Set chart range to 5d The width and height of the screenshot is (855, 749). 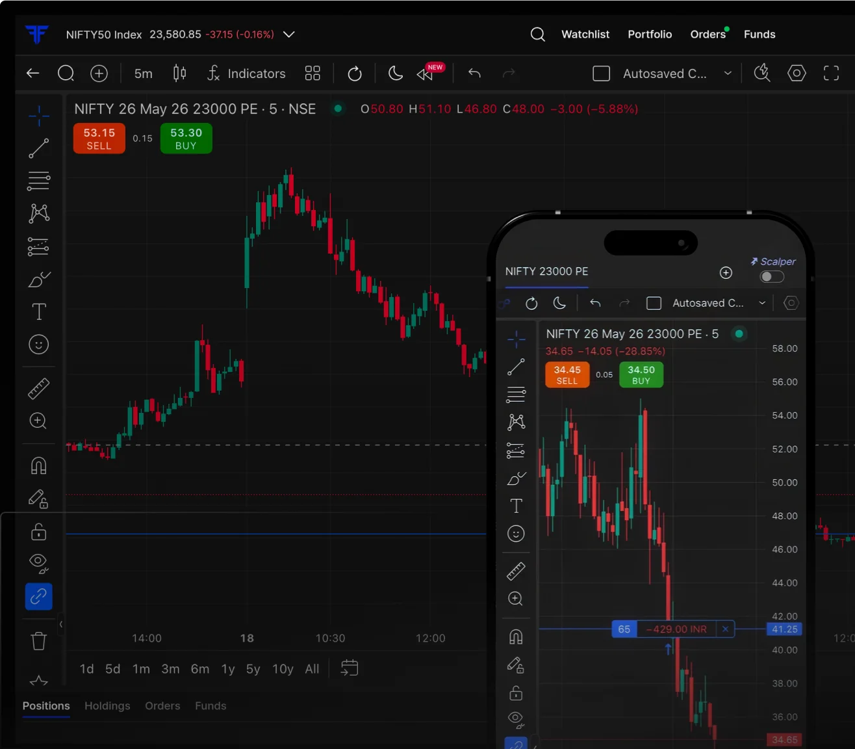click(x=112, y=669)
